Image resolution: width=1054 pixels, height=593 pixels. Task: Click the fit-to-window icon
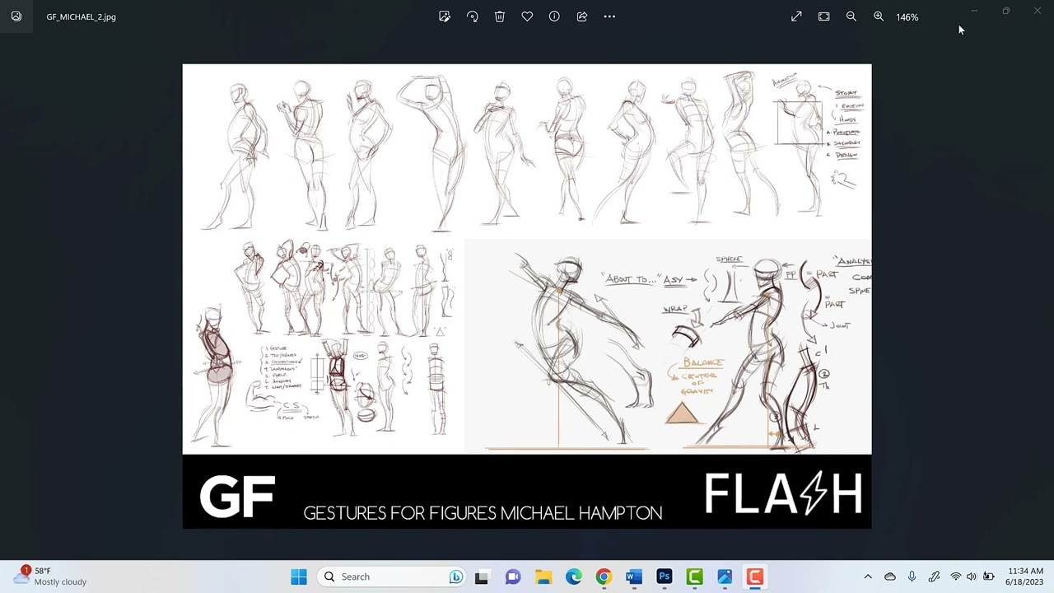[x=823, y=16]
